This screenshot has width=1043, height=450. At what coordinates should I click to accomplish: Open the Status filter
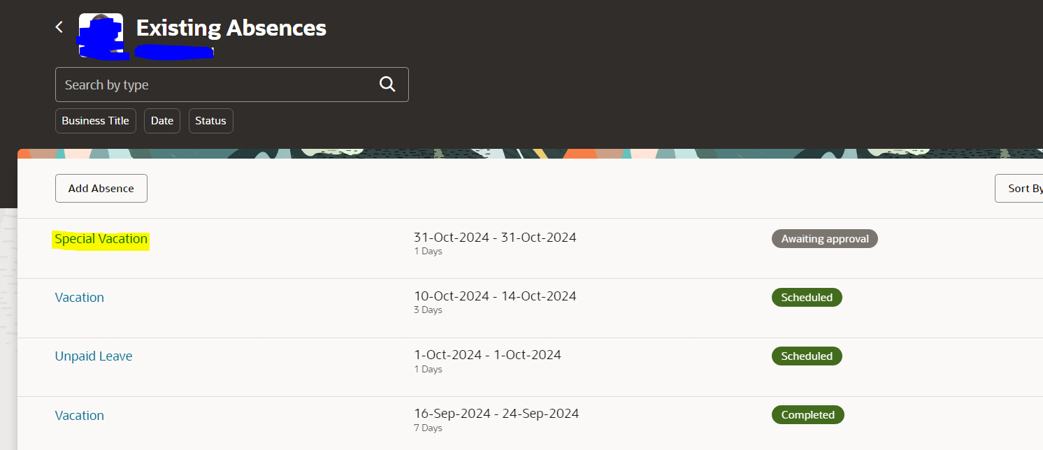[x=210, y=120]
